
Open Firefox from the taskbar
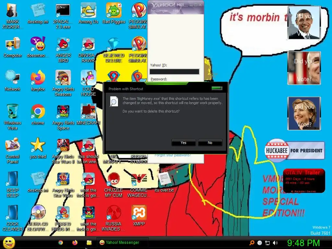[75, 243]
